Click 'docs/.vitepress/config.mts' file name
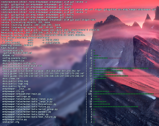 point(19,63)
